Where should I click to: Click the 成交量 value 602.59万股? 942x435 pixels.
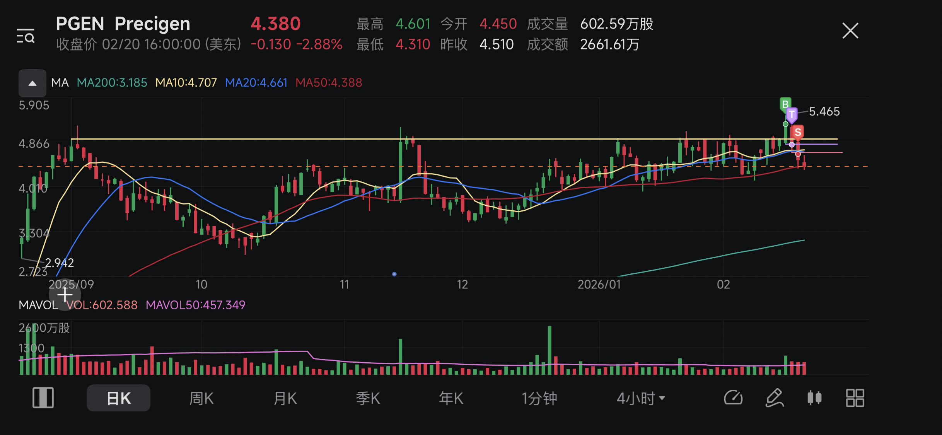(617, 24)
